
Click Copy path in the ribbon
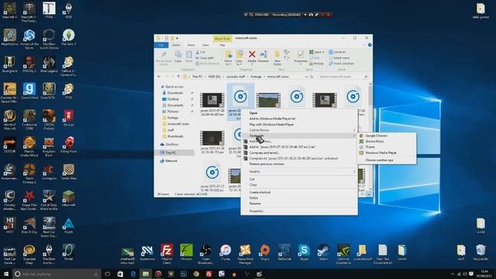pyautogui.click(x=205, y=58)
